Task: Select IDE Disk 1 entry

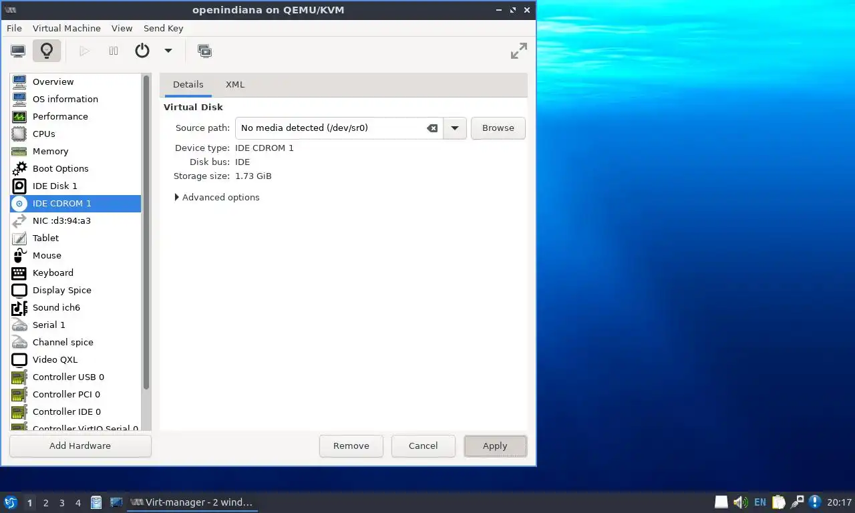Action: click(x=75, y=186)
